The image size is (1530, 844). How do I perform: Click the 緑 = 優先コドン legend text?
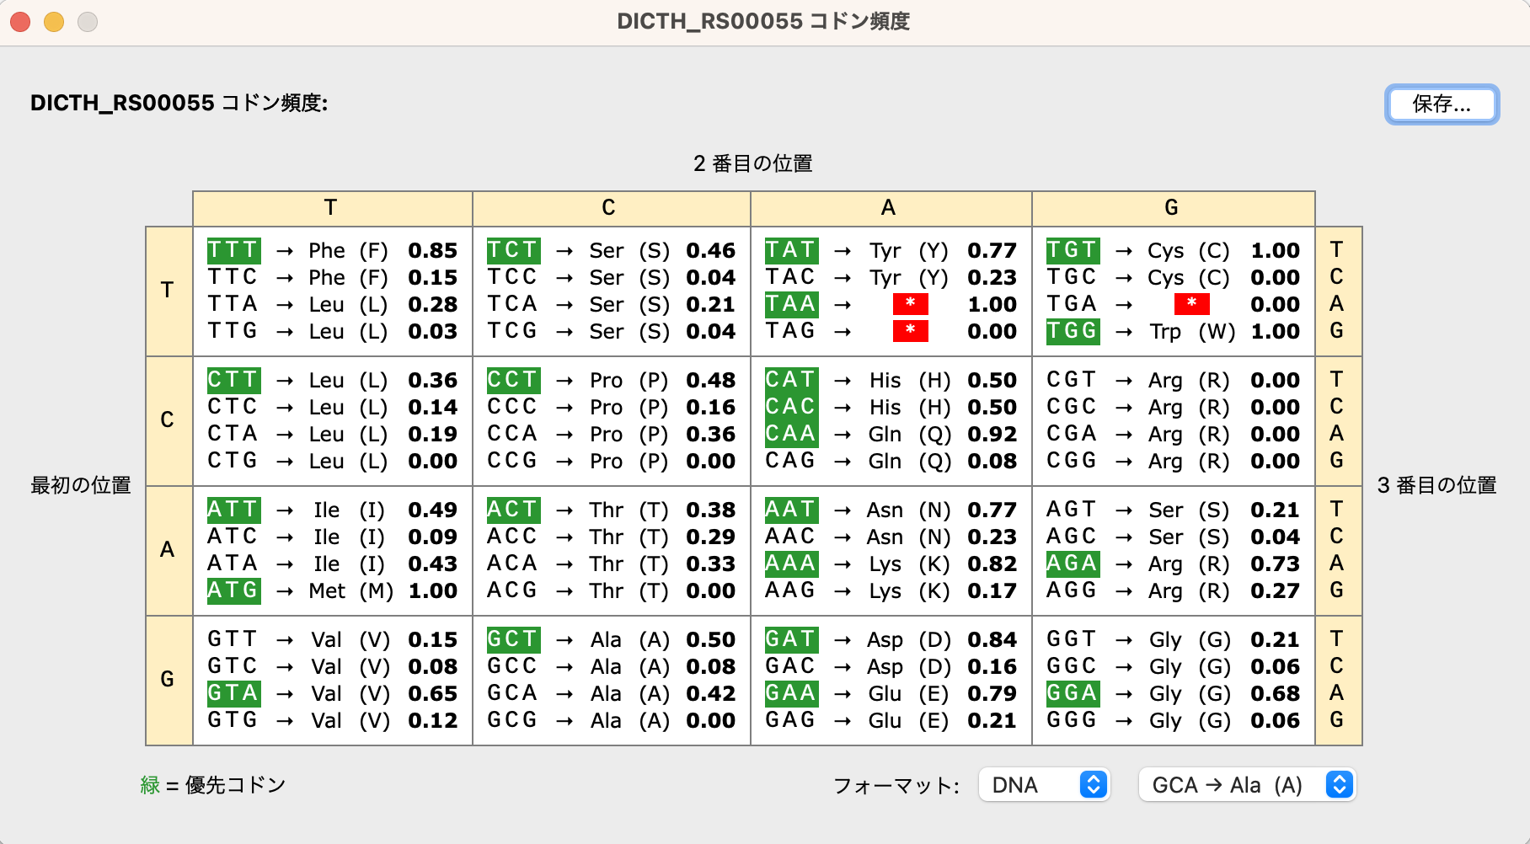(212, 784)
